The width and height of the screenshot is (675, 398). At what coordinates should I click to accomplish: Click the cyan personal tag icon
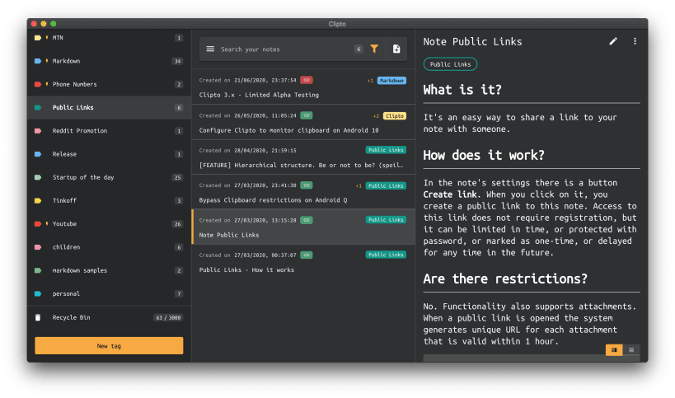[38, 293]
